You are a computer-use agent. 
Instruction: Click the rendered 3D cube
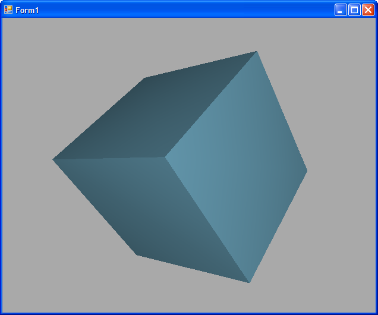[179, 167]
